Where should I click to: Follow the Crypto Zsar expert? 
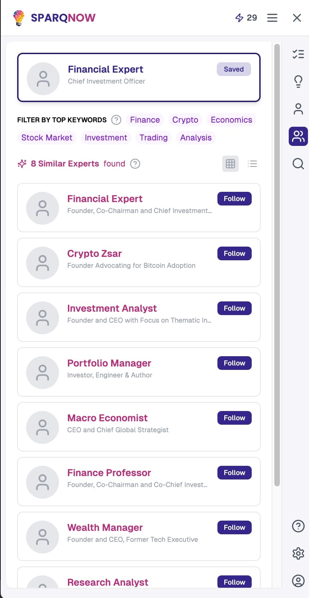coord(234,253)
